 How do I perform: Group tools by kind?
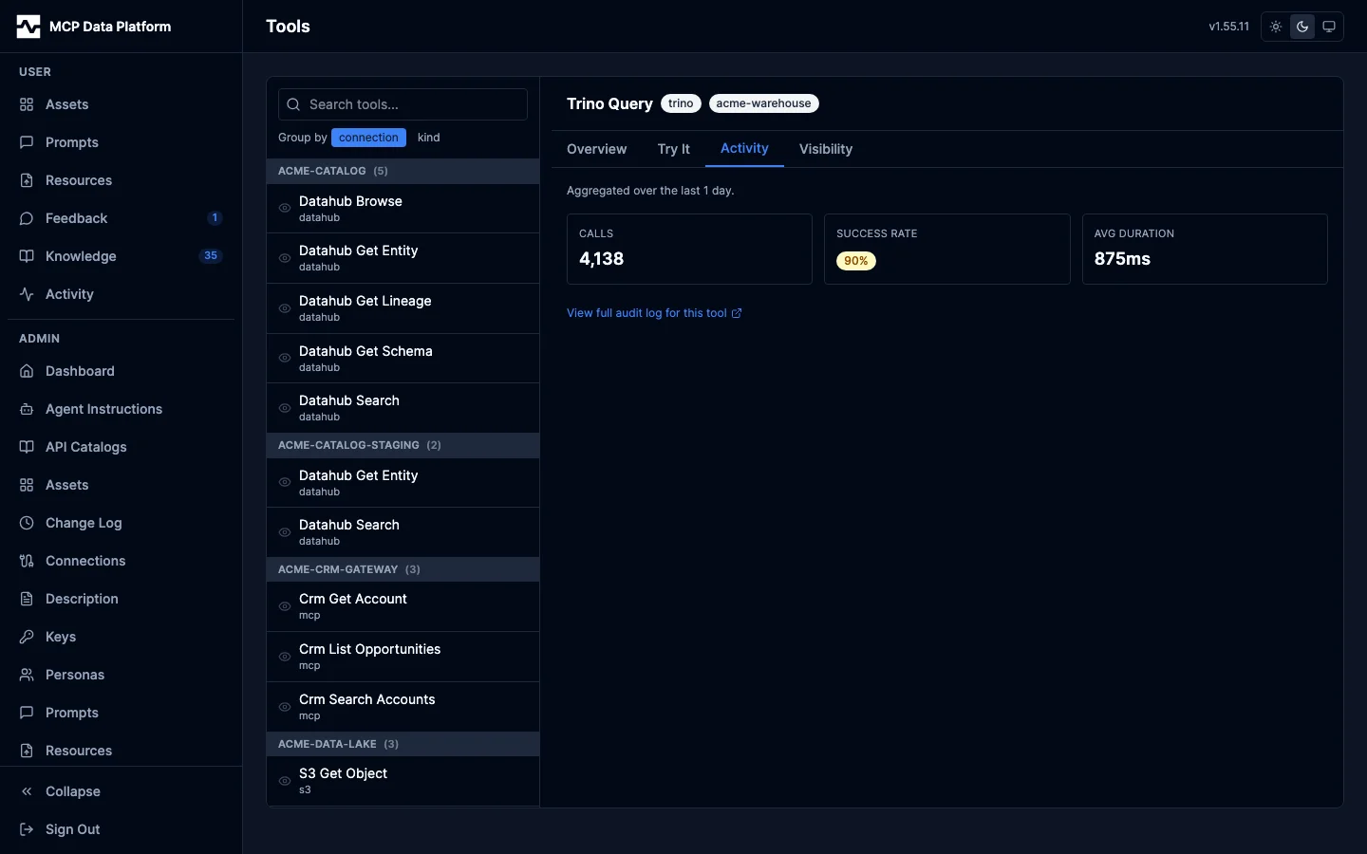coord(429,138)
